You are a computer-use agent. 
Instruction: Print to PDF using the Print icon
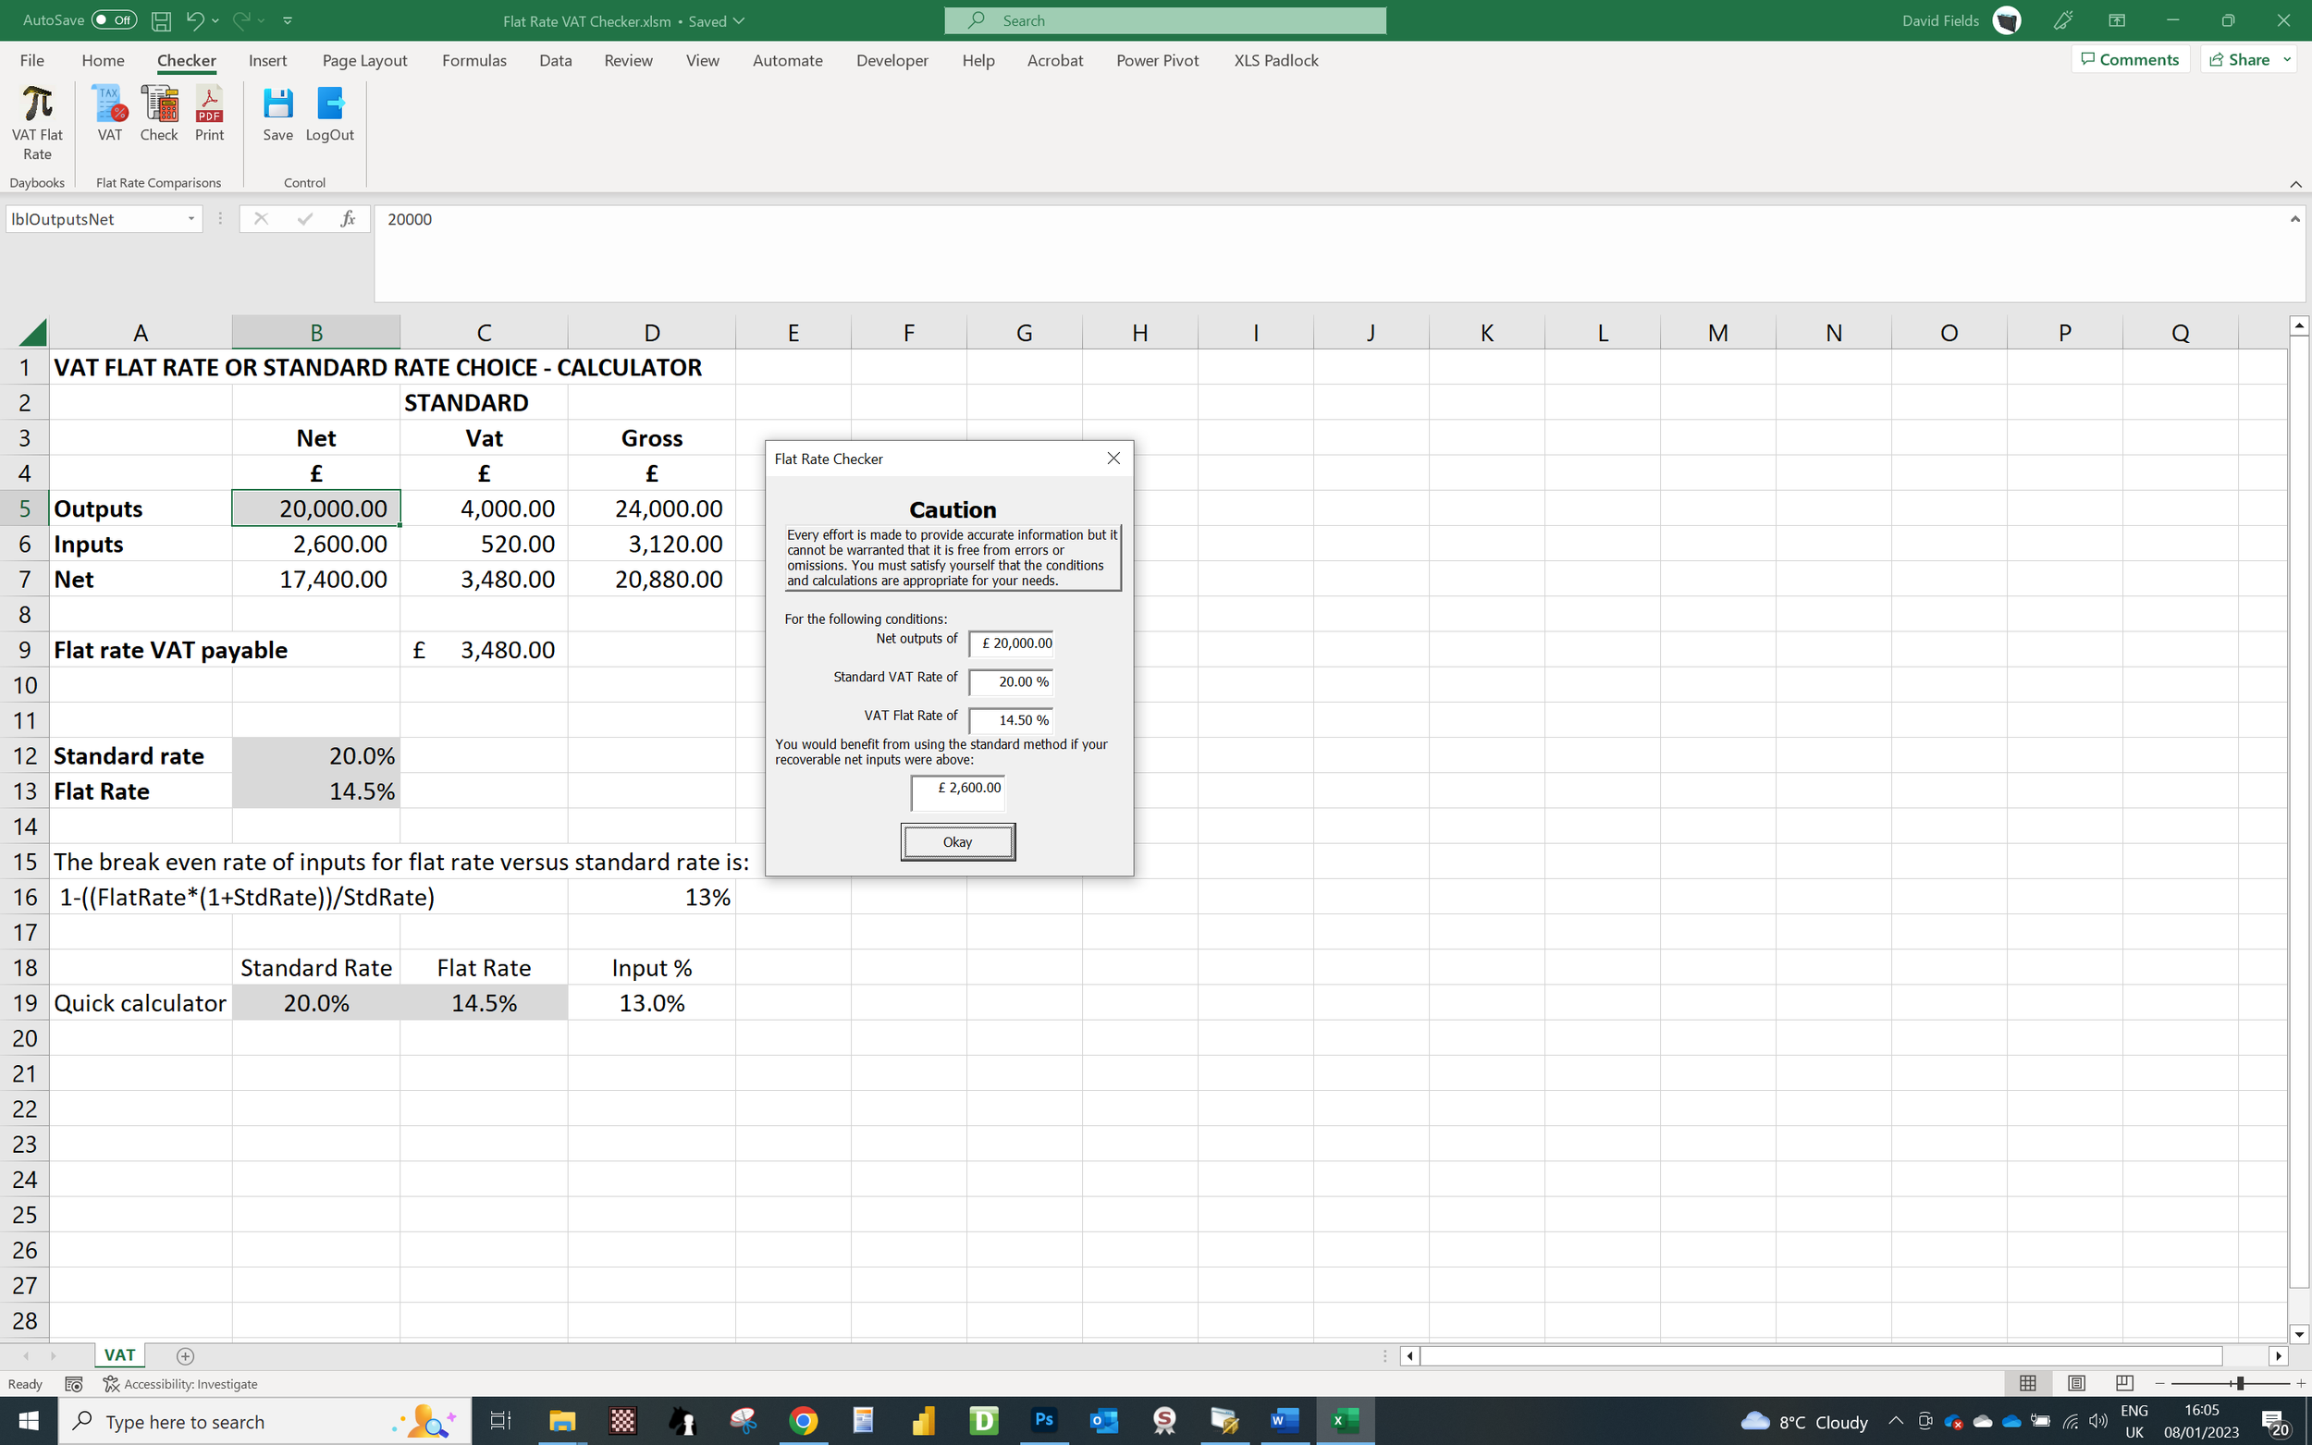pos(208,115)
